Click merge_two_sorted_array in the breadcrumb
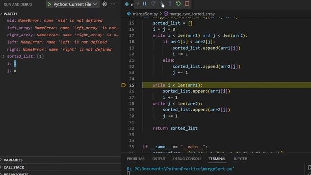 coord(192,14)
